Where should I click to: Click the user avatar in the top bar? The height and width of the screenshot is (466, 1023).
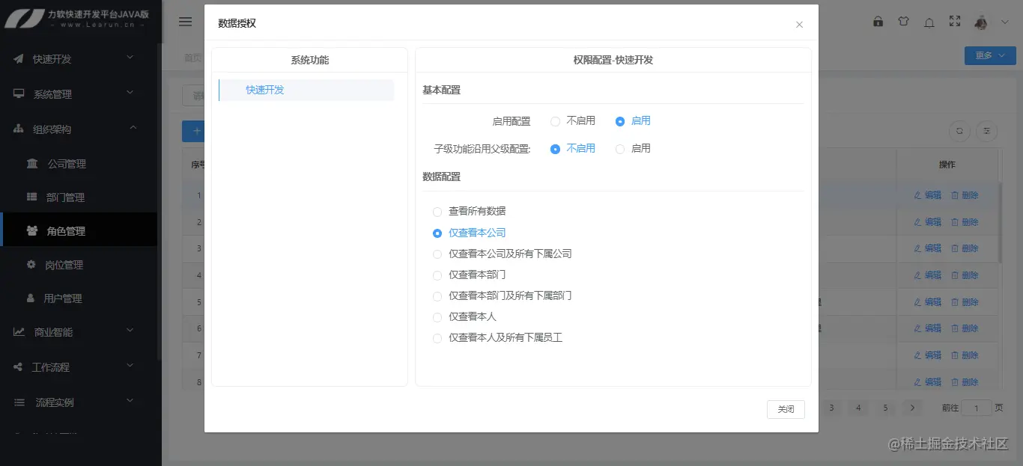pyautogui.click(x=981, y=21)
